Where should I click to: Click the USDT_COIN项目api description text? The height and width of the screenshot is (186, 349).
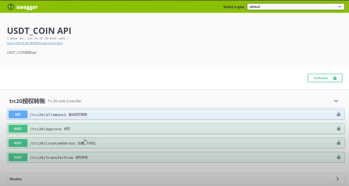[x=22, y=53]
